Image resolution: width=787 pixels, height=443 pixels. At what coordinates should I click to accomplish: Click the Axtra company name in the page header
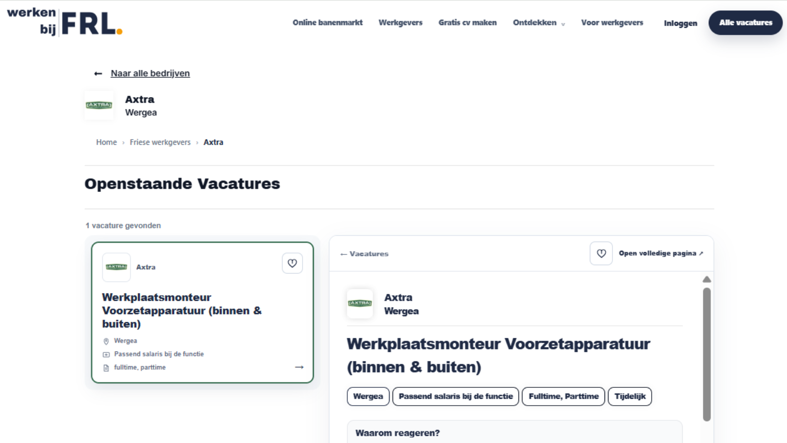pos(140,99)
